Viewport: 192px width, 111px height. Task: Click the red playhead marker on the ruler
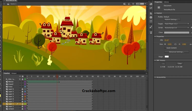(57, 76)
